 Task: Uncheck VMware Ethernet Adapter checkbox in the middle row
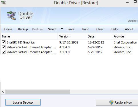pyautogui.click(x=4, y=47)
